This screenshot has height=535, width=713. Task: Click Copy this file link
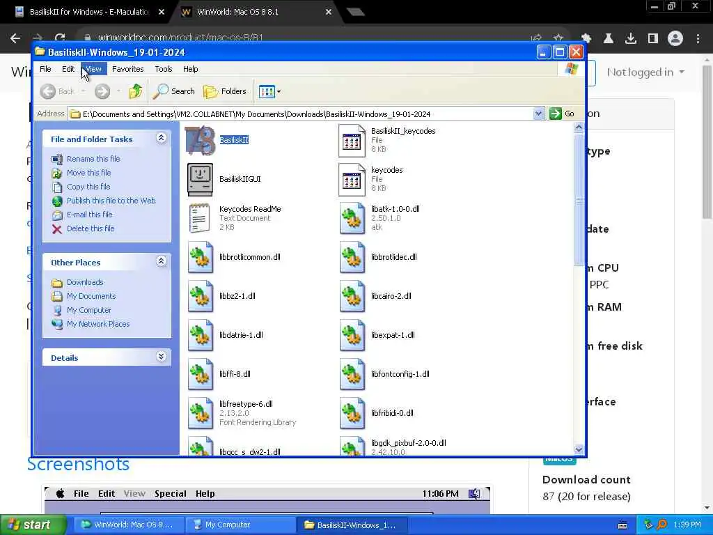[88, 187]
